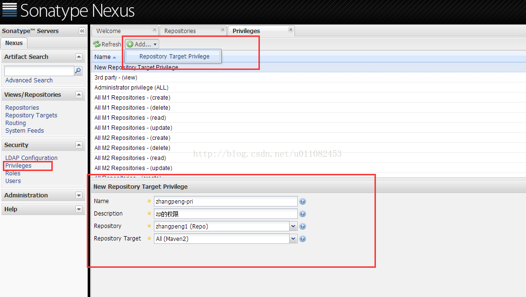Open help for the Name field
The width and height of the screenshot is (526, 297).
(303, 202)
